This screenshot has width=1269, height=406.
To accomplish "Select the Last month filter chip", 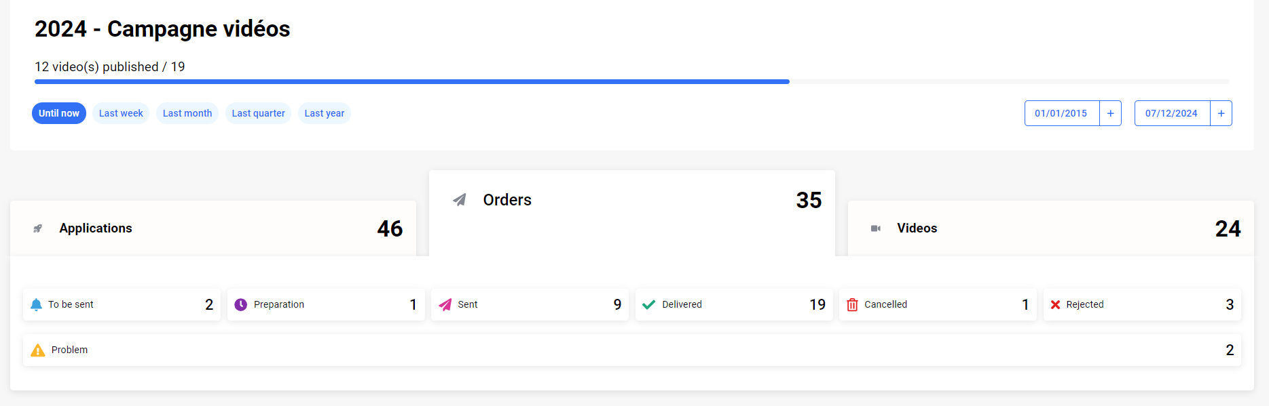I will pos(187,113).
